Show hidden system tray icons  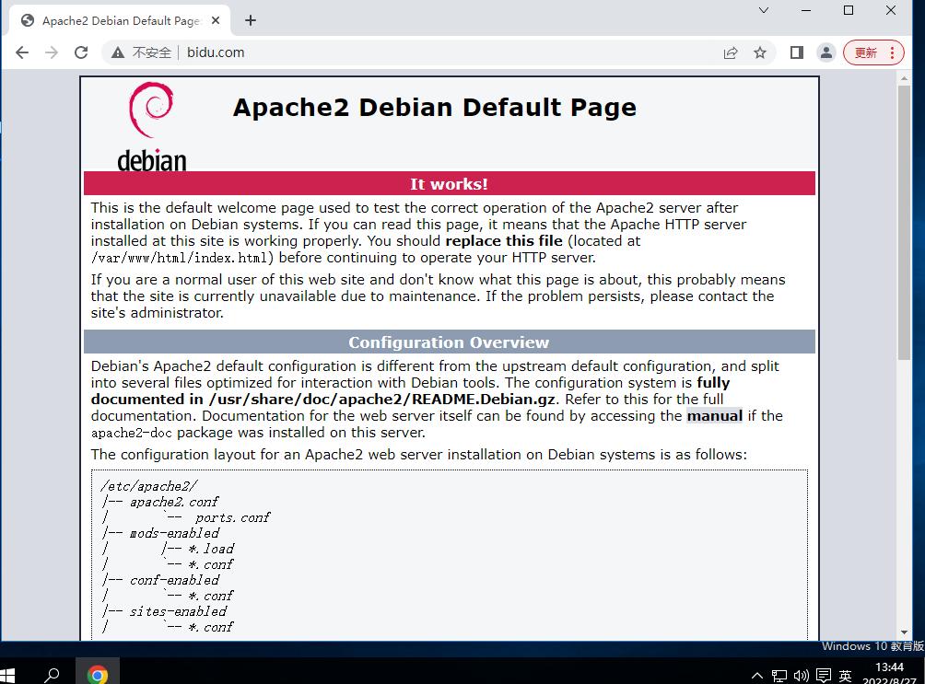[x=757, y=676]
